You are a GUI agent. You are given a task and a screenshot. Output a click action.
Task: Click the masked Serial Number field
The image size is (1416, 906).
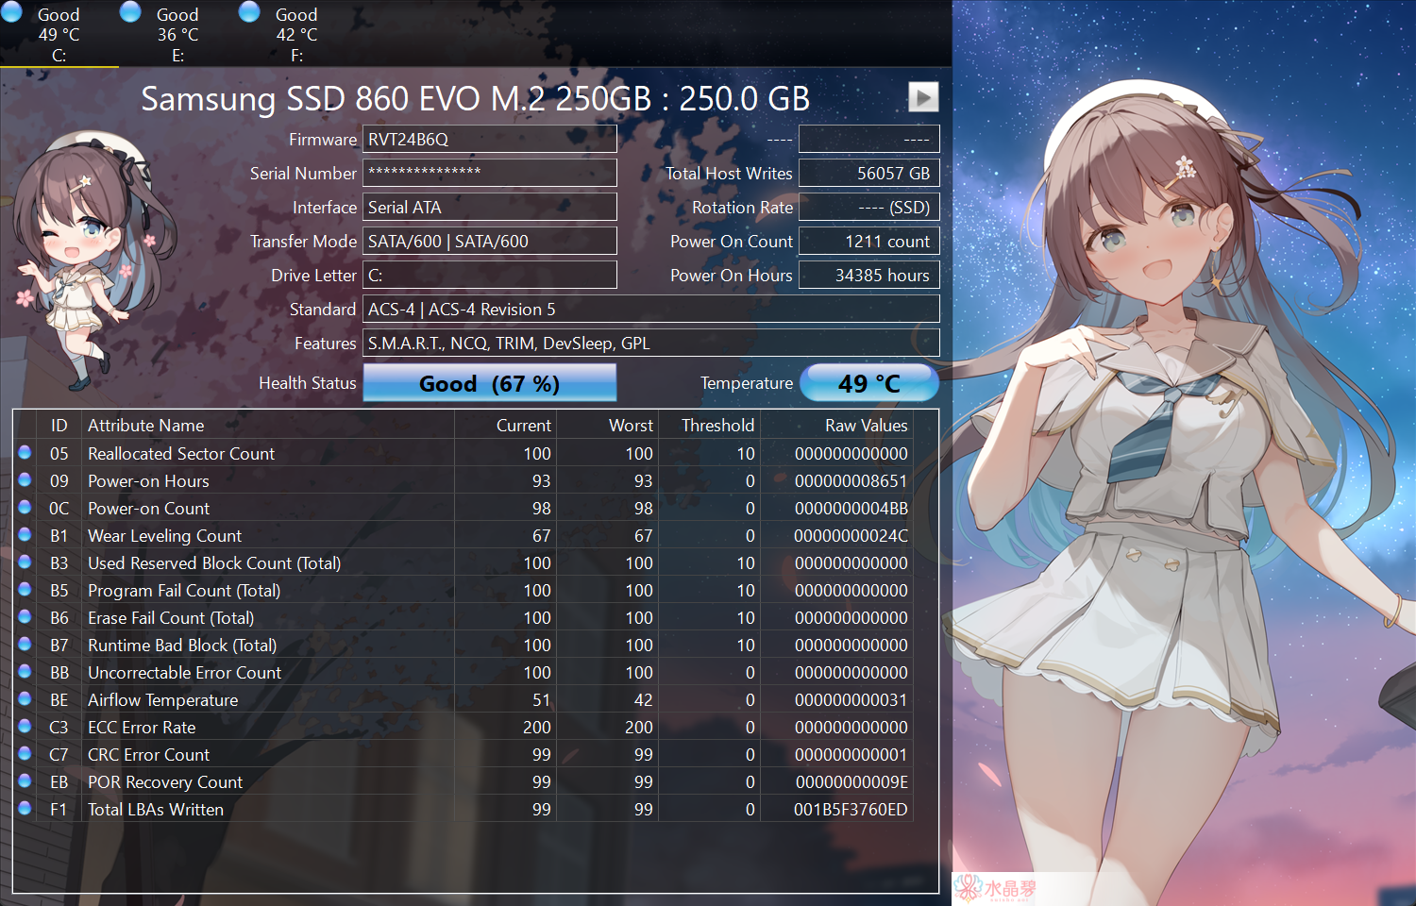[490, 173]
